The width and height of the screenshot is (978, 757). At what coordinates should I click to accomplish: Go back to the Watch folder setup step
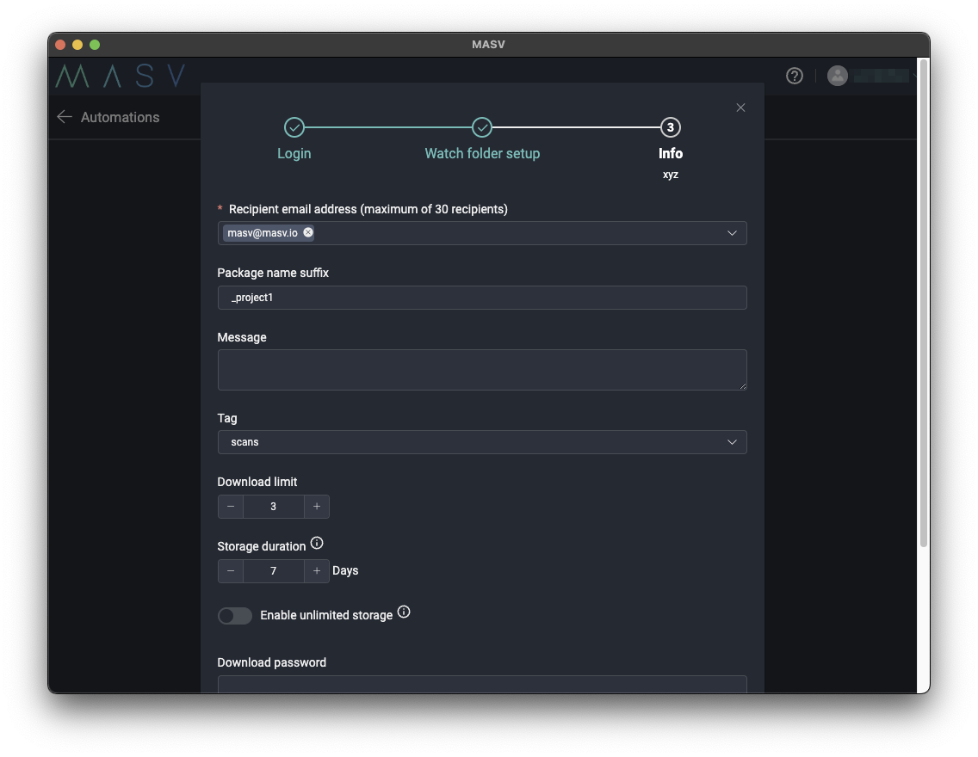(x=482, y=153)
